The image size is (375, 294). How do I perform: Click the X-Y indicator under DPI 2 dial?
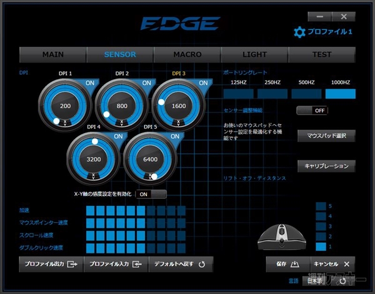point(122,123)
